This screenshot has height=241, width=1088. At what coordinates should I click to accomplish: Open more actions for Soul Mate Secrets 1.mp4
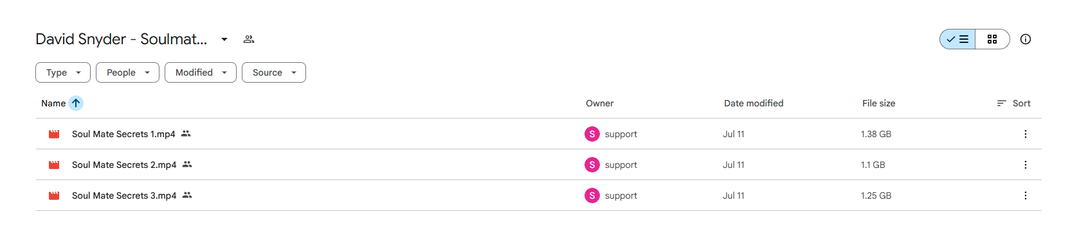coord(1026,134)
